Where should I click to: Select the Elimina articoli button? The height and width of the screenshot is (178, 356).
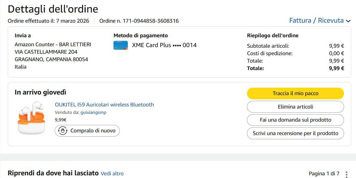click(x=295, y=107)
